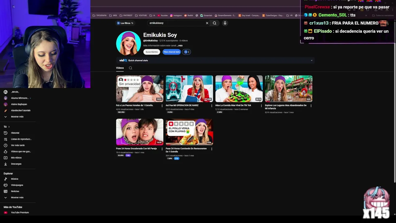Expand subscriptions with Mostrar más
This screenshot has width=396, height=223.
[18, 117]
